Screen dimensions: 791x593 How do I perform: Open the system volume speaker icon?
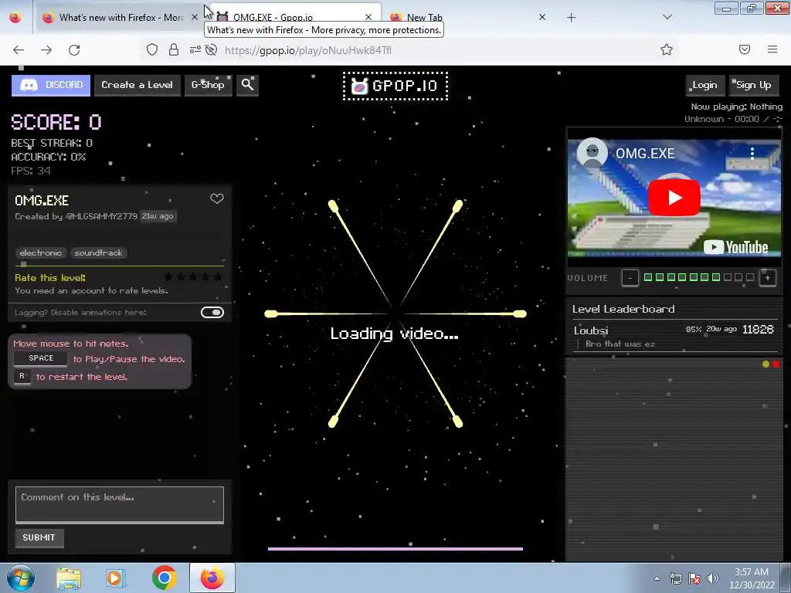[713, 578]
